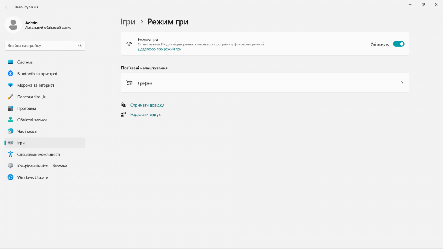Expand Графіка settings via chevron arrow
443x249 pixels.
402,83
